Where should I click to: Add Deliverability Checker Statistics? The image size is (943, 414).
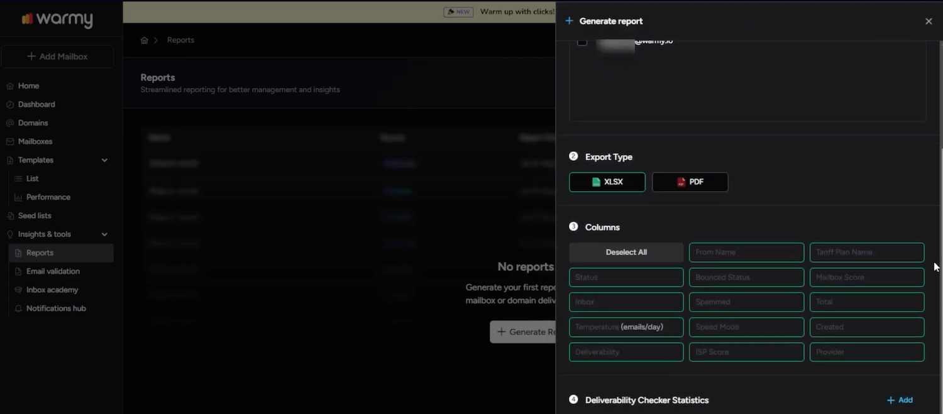(900, 400)
